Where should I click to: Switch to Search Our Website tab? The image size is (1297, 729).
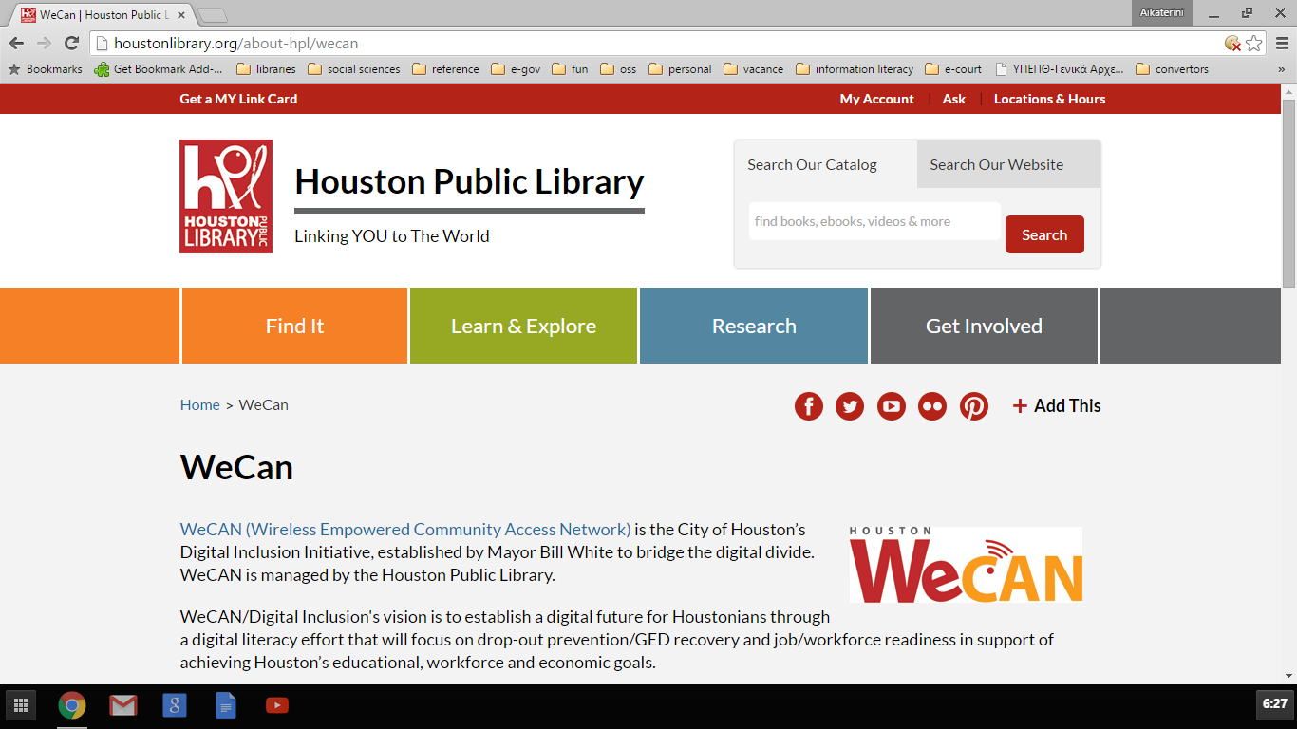click(x=1008, y=164)
